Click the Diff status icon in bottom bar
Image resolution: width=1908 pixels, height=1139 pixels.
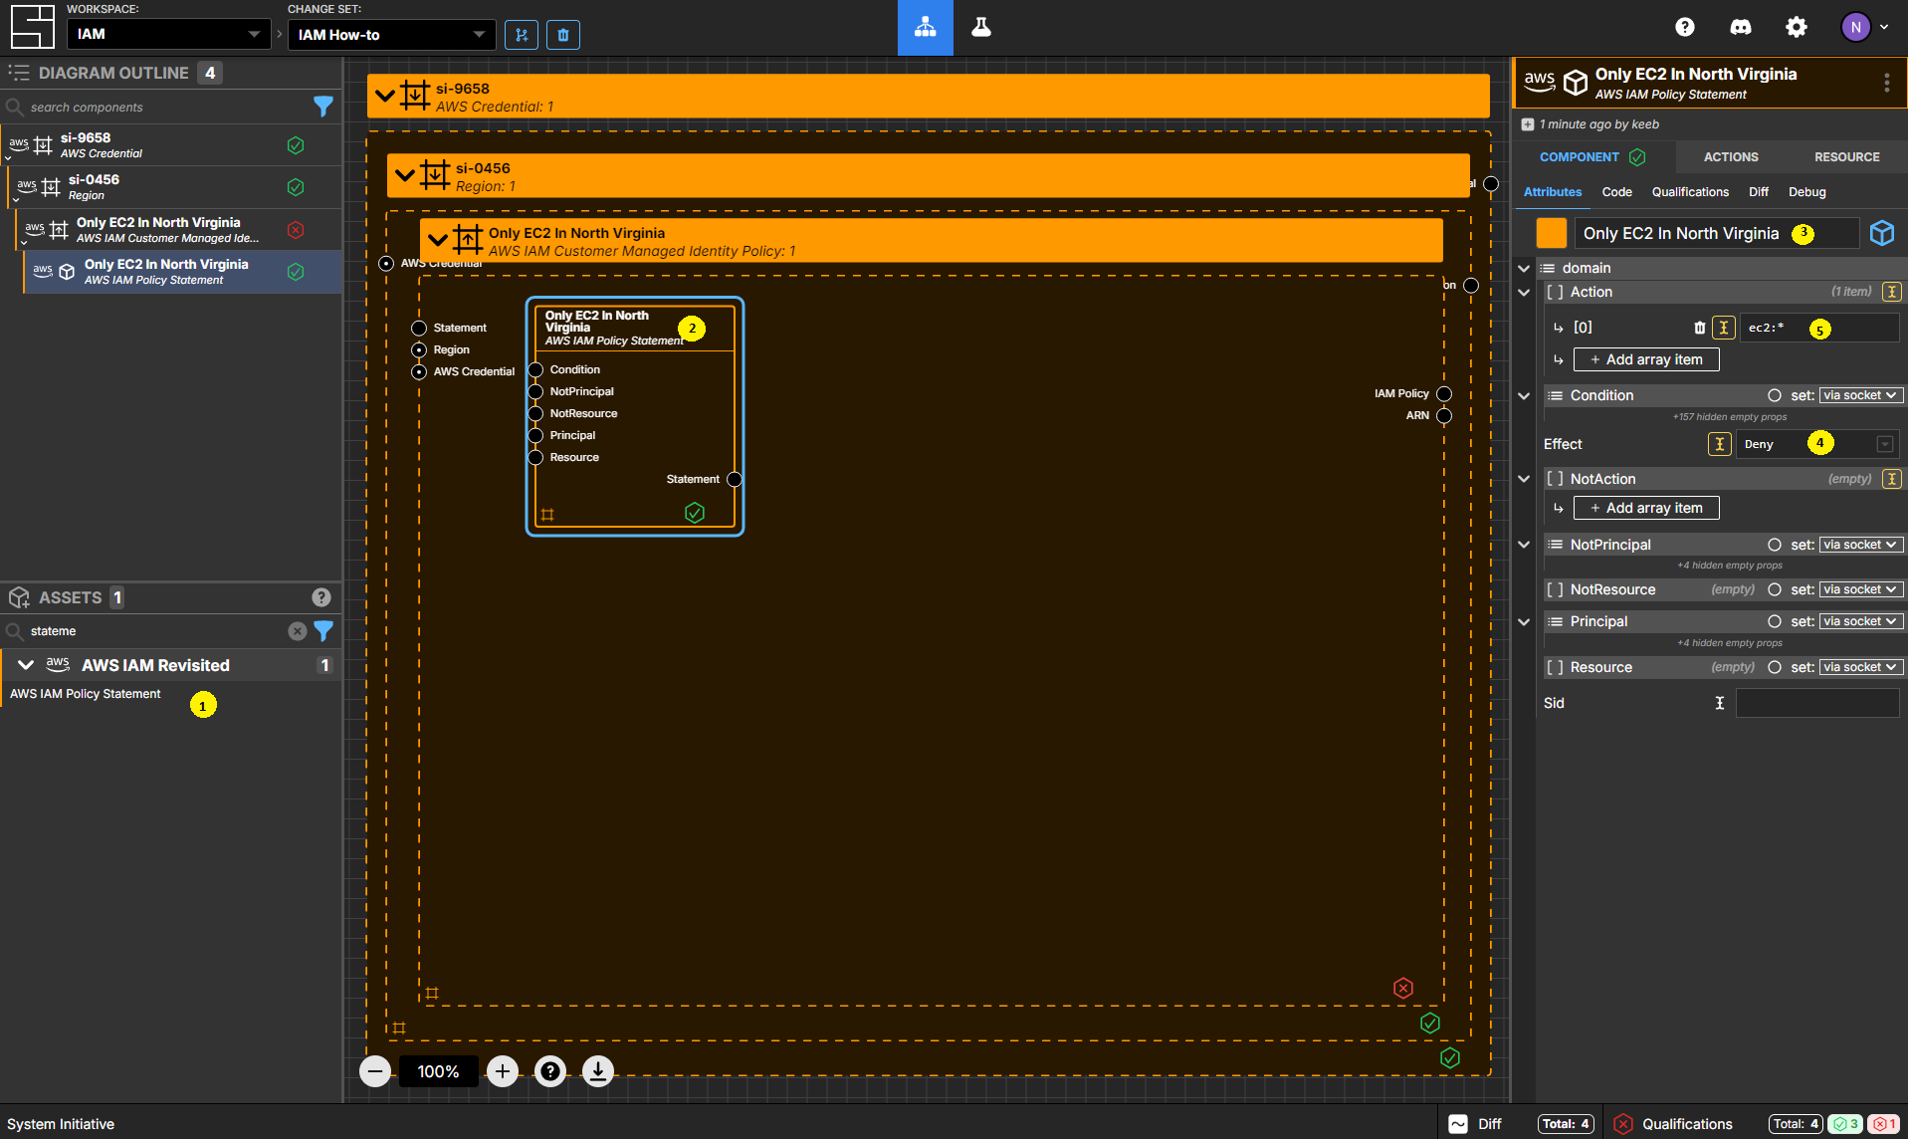(1458, 1124)
